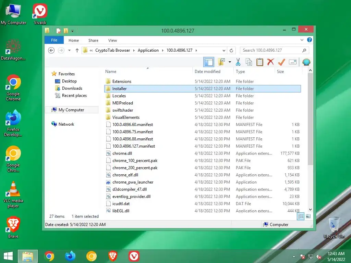Click the Search 100.0.4896.127 field
The width and height of the screenshot is (351, 263).
pyautogui.click(x=274, y=50)
